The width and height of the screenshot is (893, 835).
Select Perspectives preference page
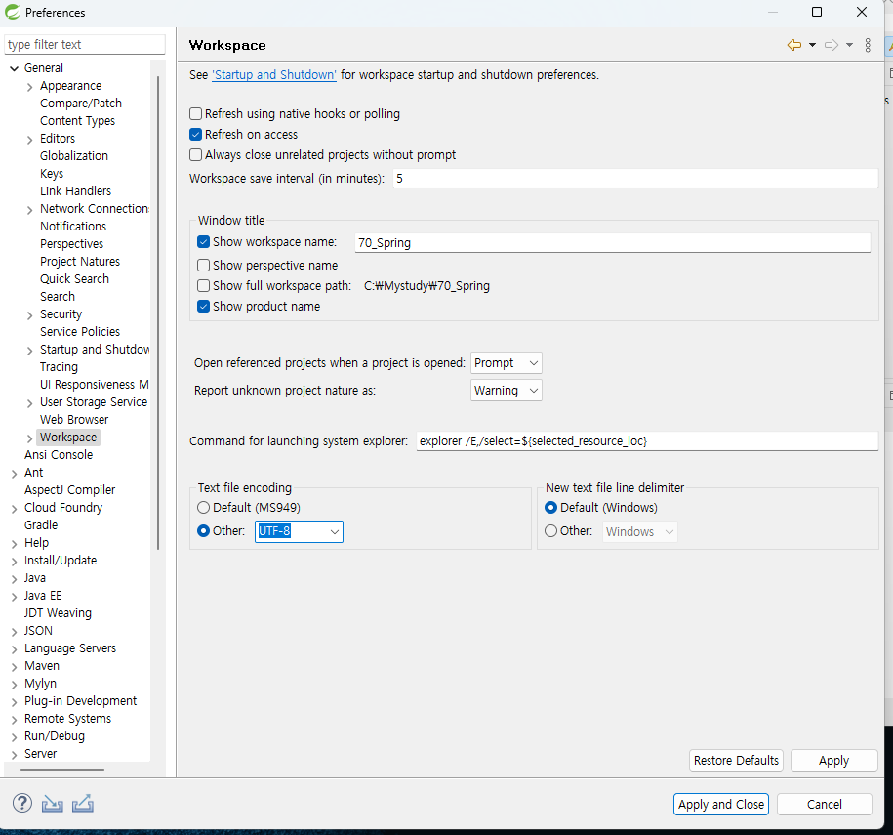click(72, 244)
